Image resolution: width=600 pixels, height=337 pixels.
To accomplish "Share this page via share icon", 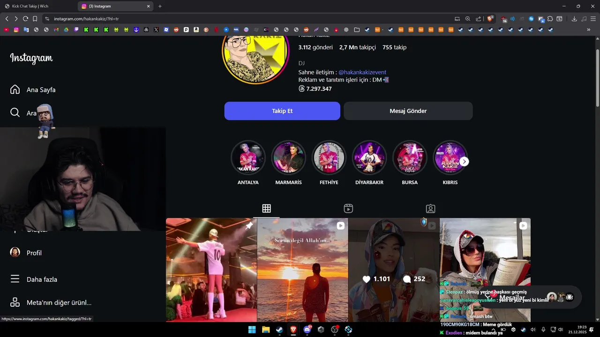I will [x=478, y=19].
